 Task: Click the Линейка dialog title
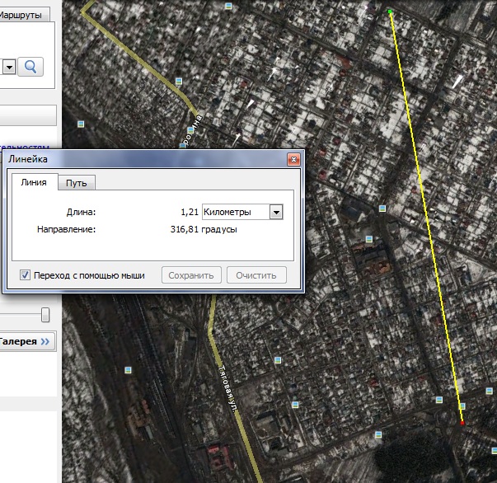(x=28, y=159)
